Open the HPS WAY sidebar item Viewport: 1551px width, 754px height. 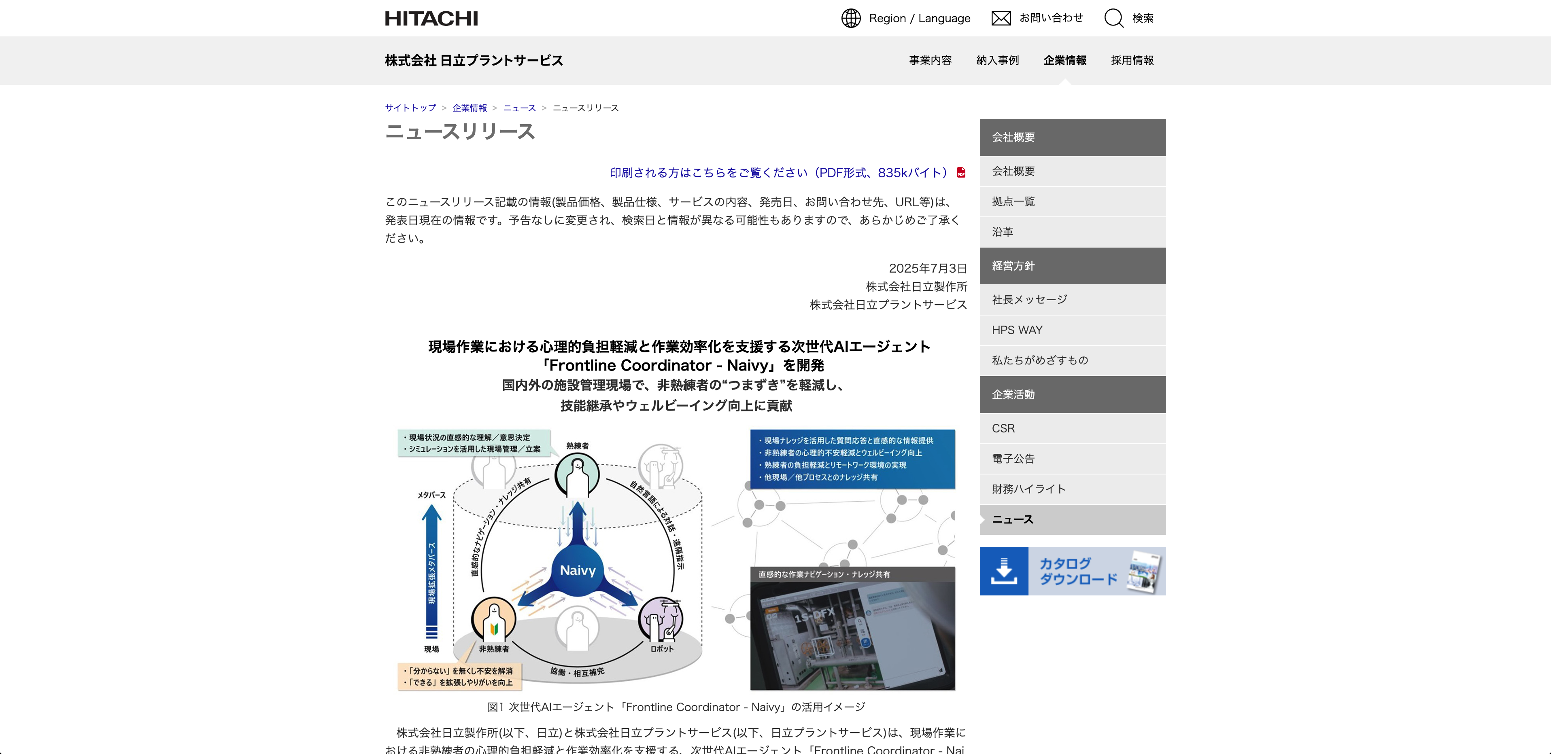click(1017, 330)
